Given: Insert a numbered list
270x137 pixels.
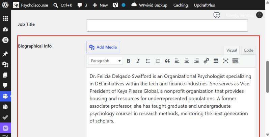Looking at the screenshot, I should 158,61.
